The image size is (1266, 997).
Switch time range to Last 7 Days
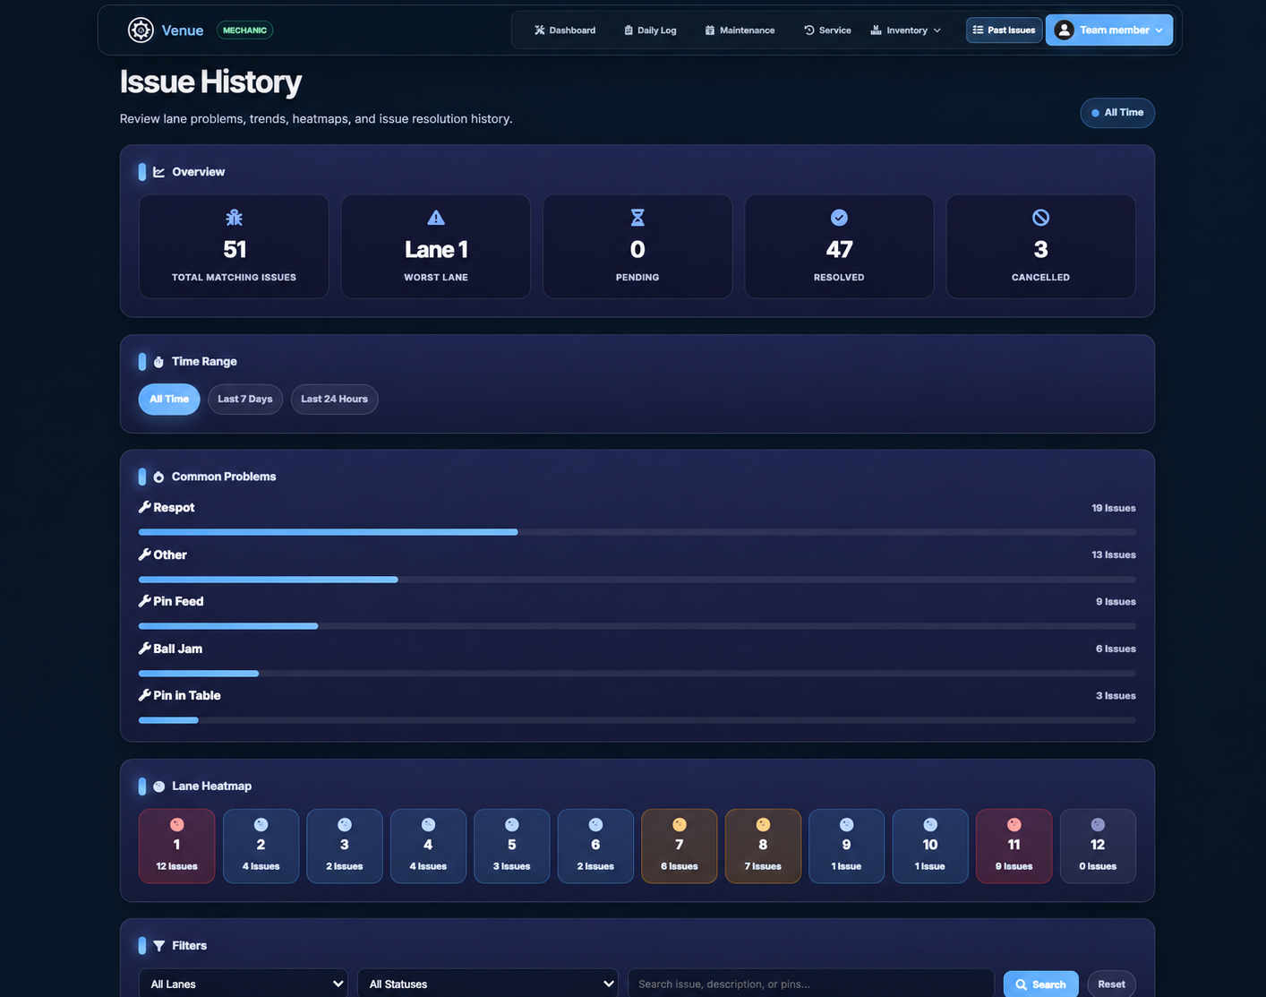pyautogui.click(x=245, y=400)
